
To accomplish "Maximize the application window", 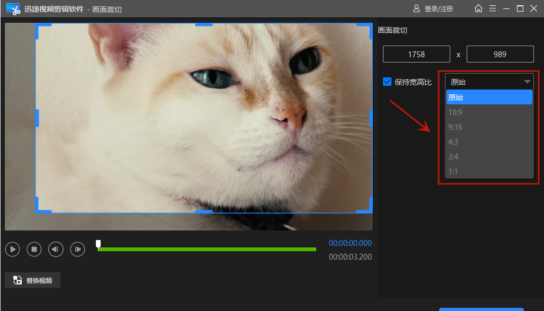I will (x=520, y=8).
